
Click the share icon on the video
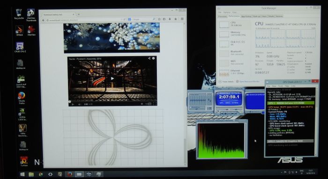[x=149, y=58]
